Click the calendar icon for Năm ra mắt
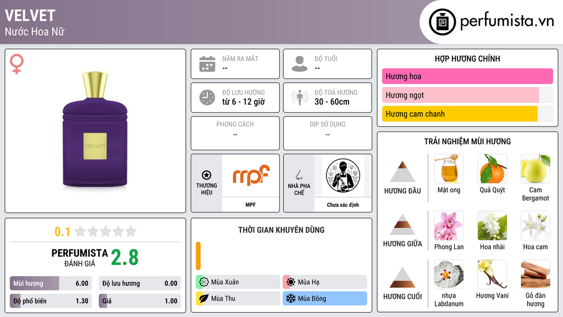Viewport: 563px width, 317px height. pos(207,64)
